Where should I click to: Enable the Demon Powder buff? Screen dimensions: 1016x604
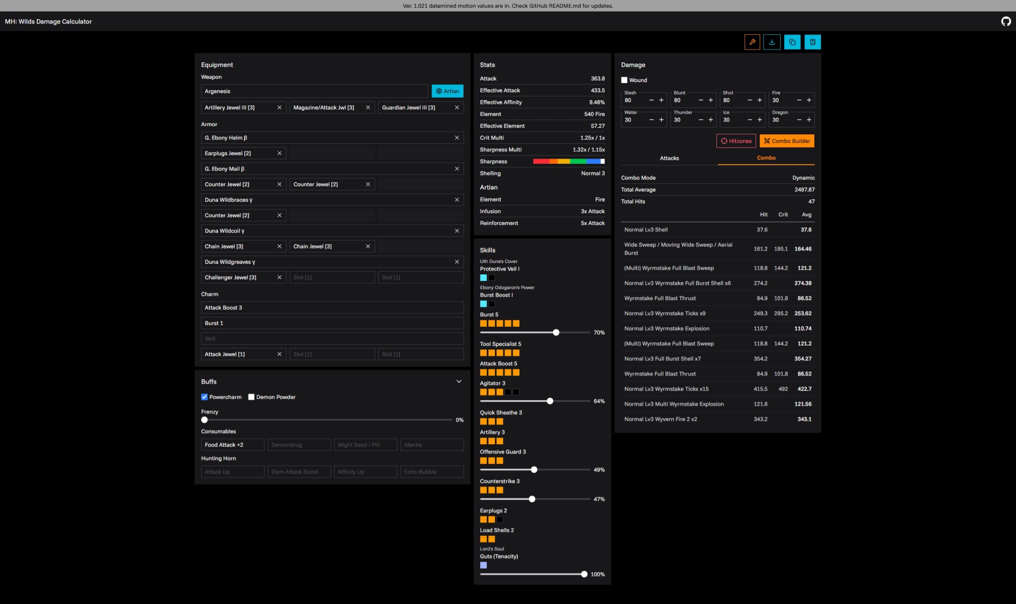tap(251, 397)
